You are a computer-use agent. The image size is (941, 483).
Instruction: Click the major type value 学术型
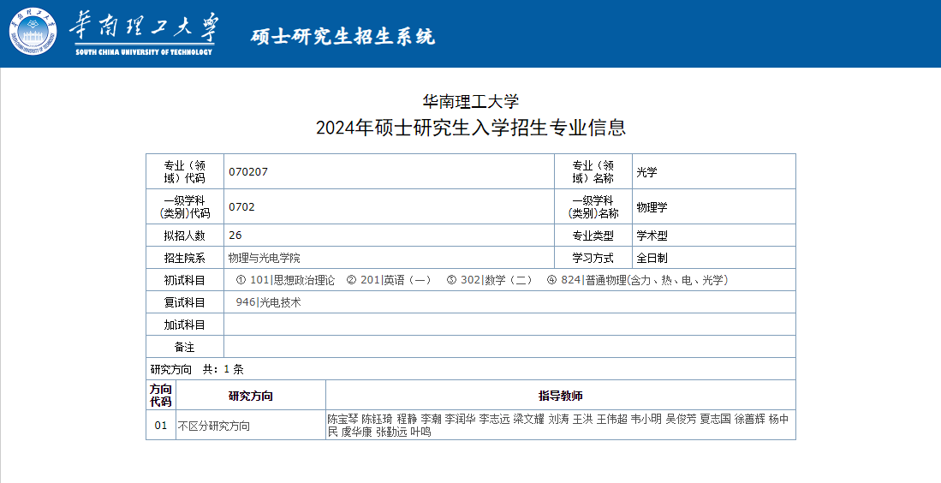tap(652, 236)
